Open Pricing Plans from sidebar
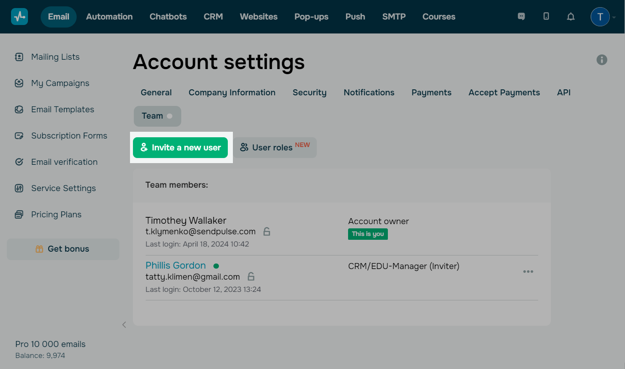This screenshot has height=369, width=625. 56,214
